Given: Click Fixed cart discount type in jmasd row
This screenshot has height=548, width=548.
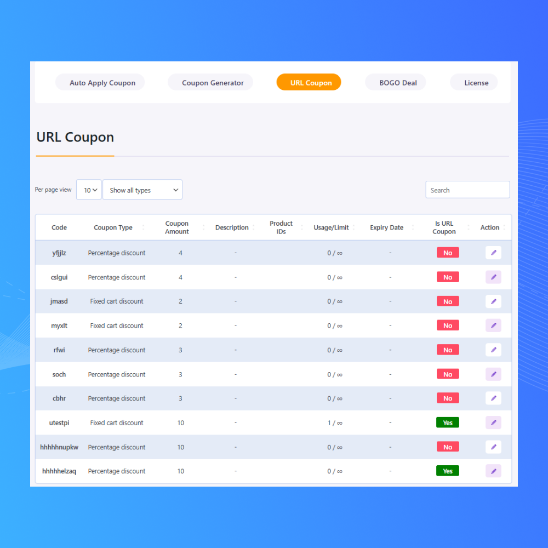Looking at the screenshot, I should click(x=117, y=301).
